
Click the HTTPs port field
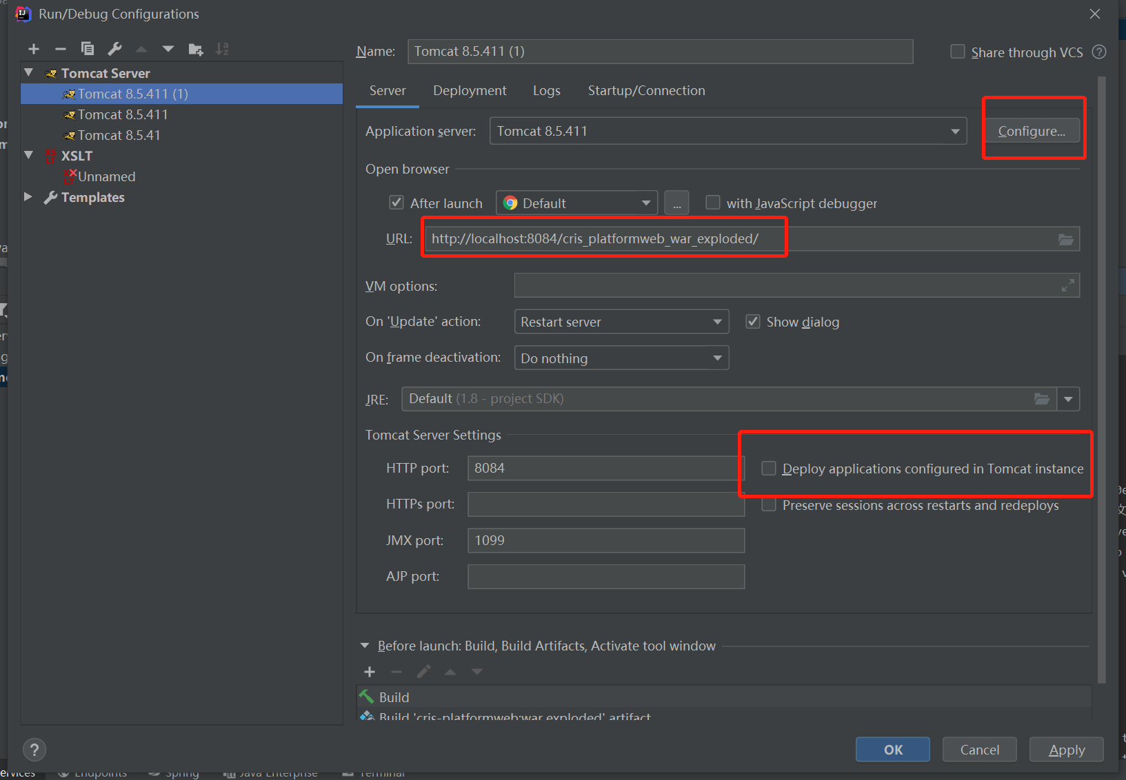[x=606, y=504]
